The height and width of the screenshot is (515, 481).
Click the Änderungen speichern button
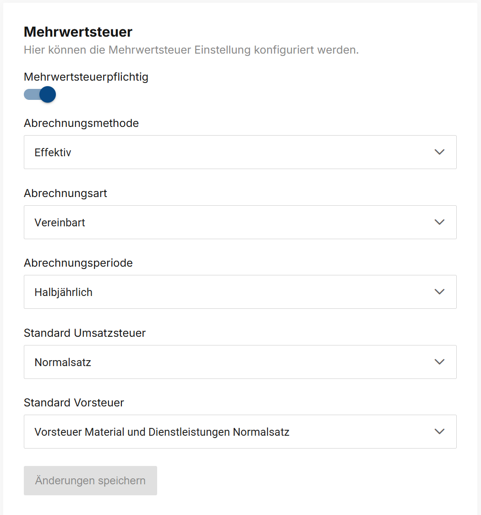point(90,480)
